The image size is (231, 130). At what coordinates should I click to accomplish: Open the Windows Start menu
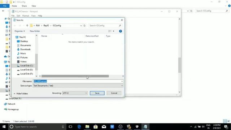point(4,127)
